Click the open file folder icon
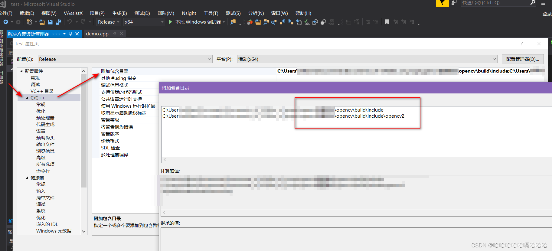The image size is (552, 251). point(42,22)
